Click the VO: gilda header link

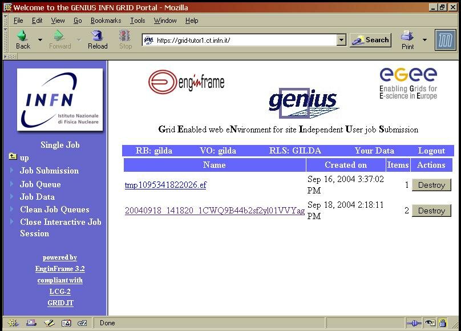[218, 151]
